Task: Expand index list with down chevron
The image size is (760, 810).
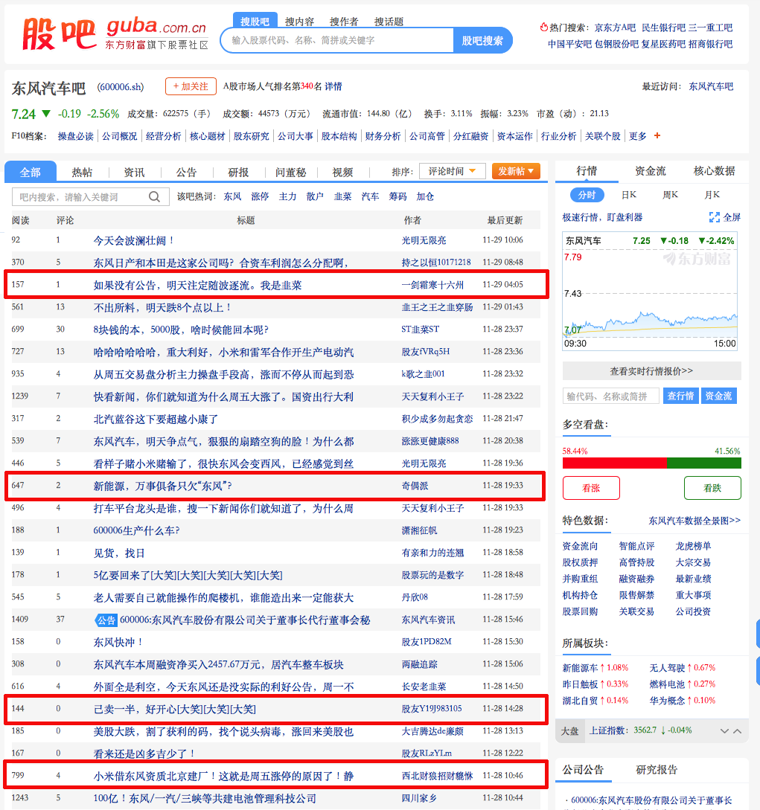Action: 724,731
